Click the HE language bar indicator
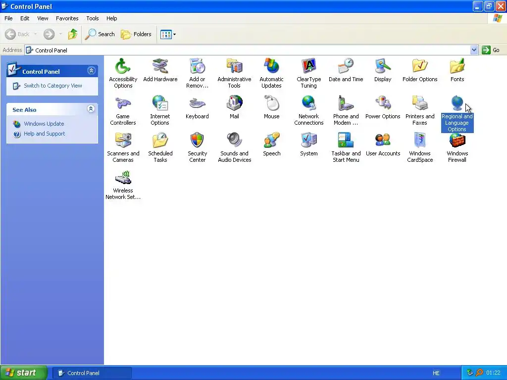 [436, 373]
